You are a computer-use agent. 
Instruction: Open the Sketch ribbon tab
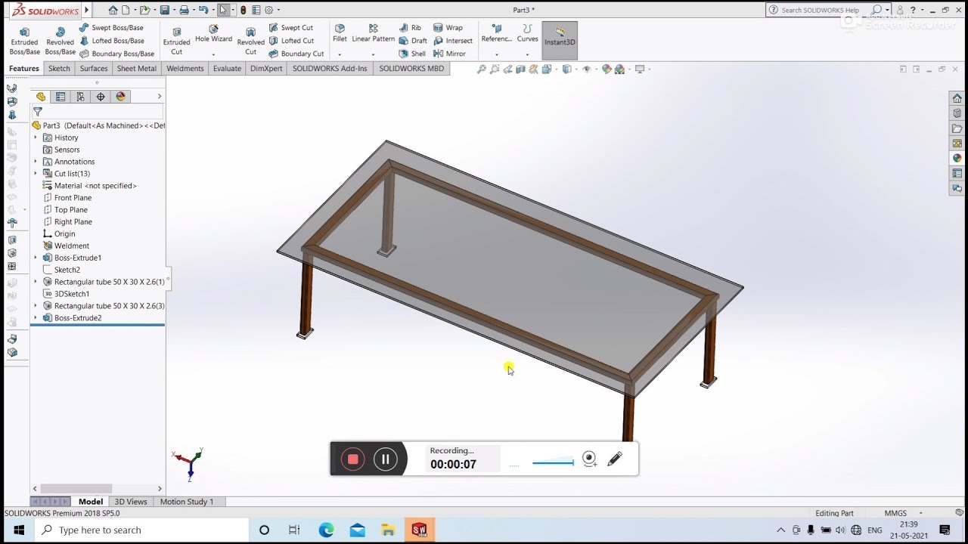[x=59, y=68]
